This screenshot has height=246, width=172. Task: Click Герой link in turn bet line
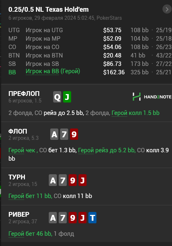click(17, 196)
